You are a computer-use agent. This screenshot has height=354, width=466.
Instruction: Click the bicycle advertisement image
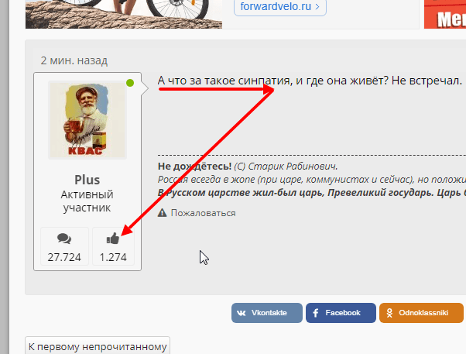point(124,14)
